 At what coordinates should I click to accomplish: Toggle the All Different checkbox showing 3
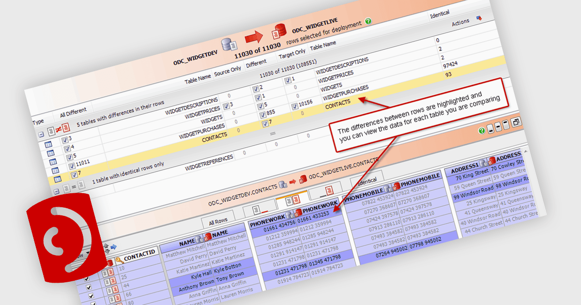coord(65,141)
